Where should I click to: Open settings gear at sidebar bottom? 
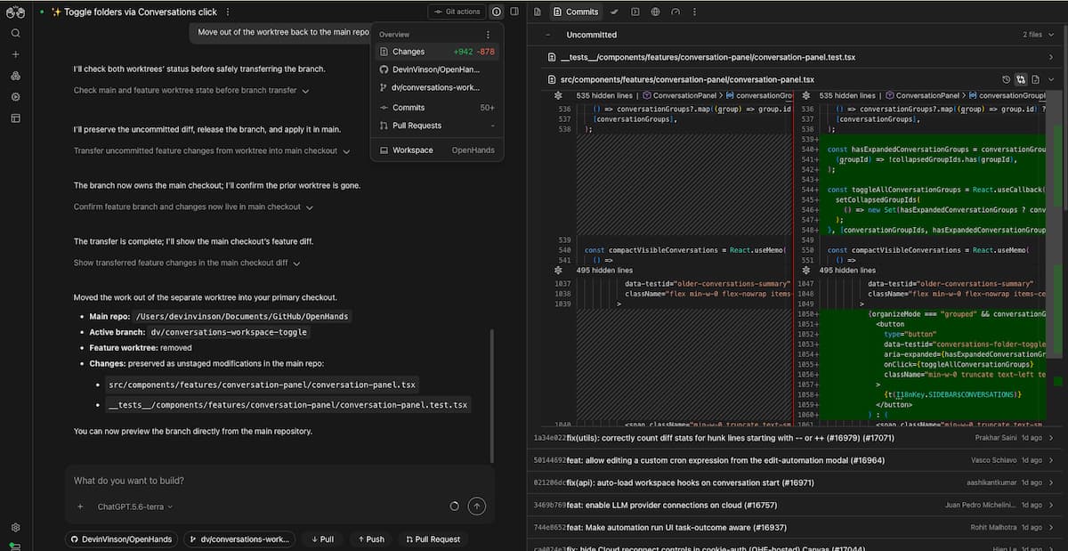(15, 527)
